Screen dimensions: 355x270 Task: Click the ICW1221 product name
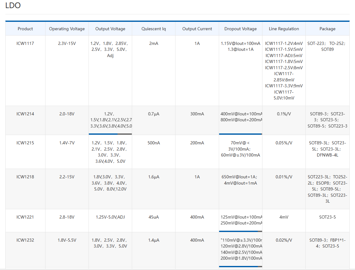click(25, 217)
